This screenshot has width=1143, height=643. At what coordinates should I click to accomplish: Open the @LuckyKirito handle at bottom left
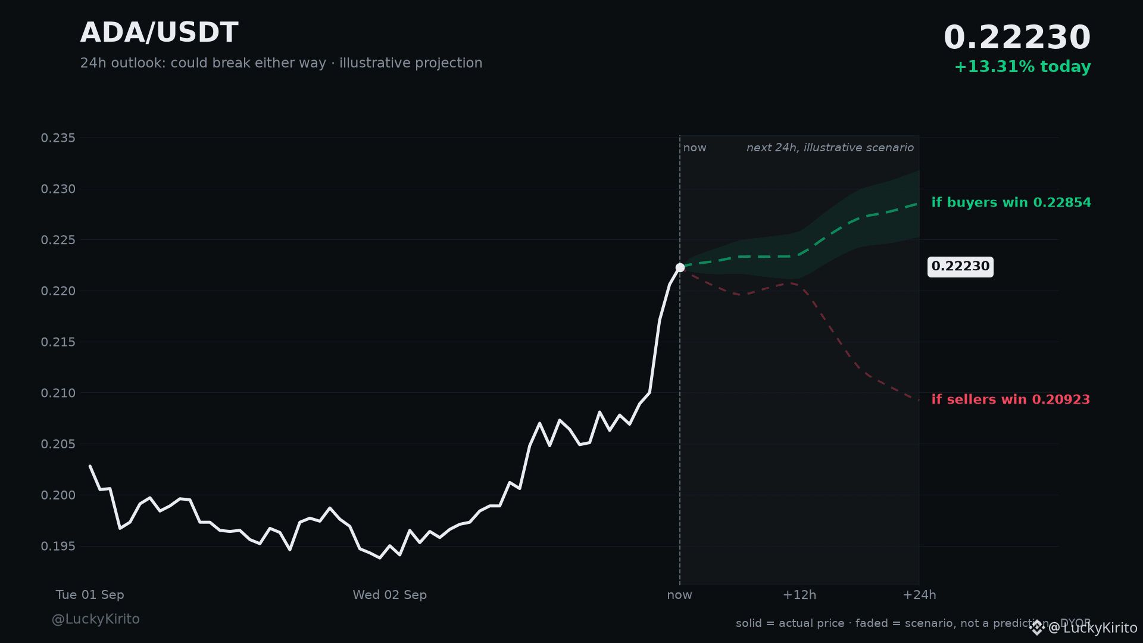pos(96,619)
